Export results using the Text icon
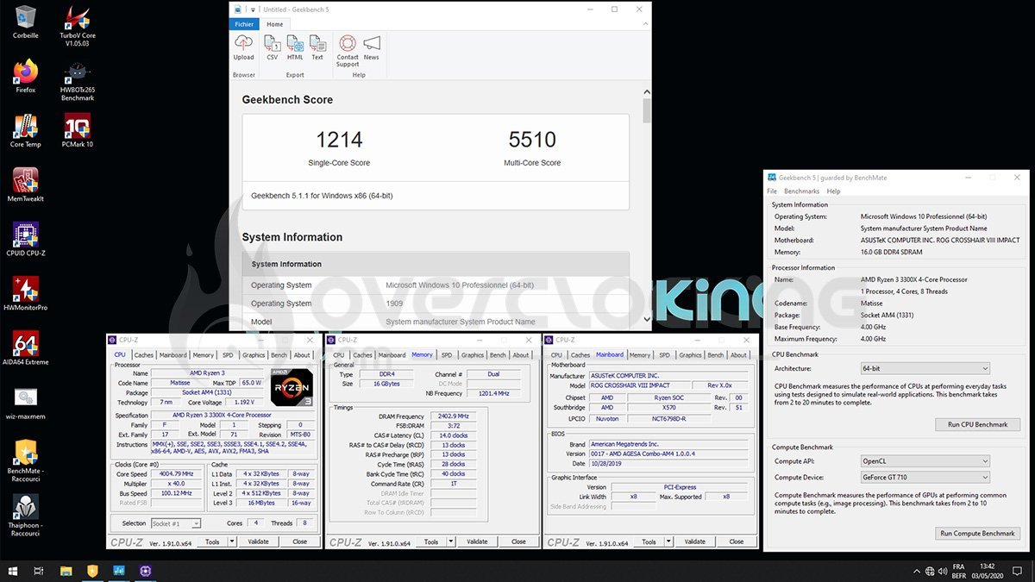This screenshot has width=1035, height=582. coord(317,47)
